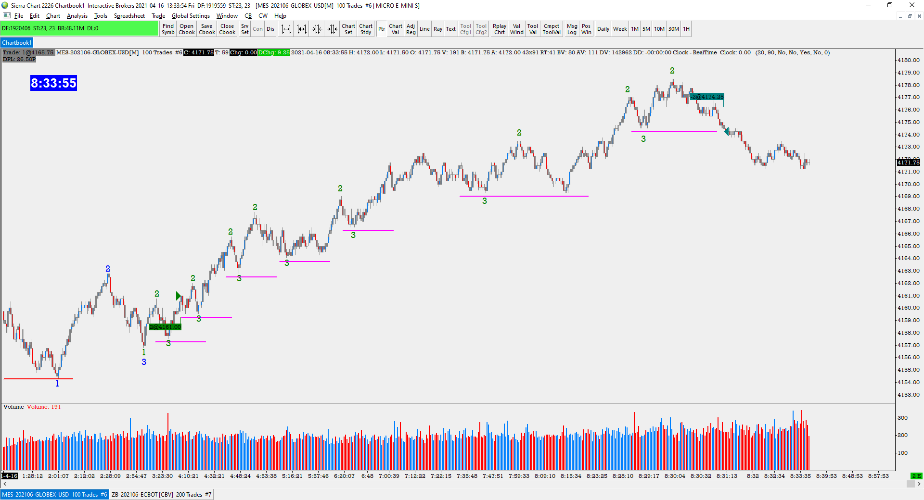924x500 pixels.
Task: Click the compress bar spacing icon
Action: [x=302, y=29]
